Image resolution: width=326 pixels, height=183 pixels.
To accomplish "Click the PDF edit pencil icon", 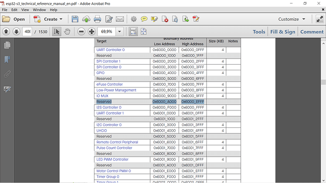I will tap(196, 19).
